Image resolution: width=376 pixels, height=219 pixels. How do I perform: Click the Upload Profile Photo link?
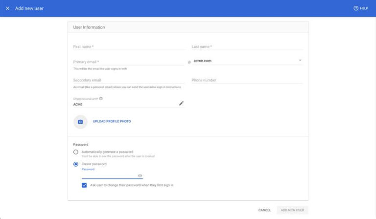click(112, 121)
